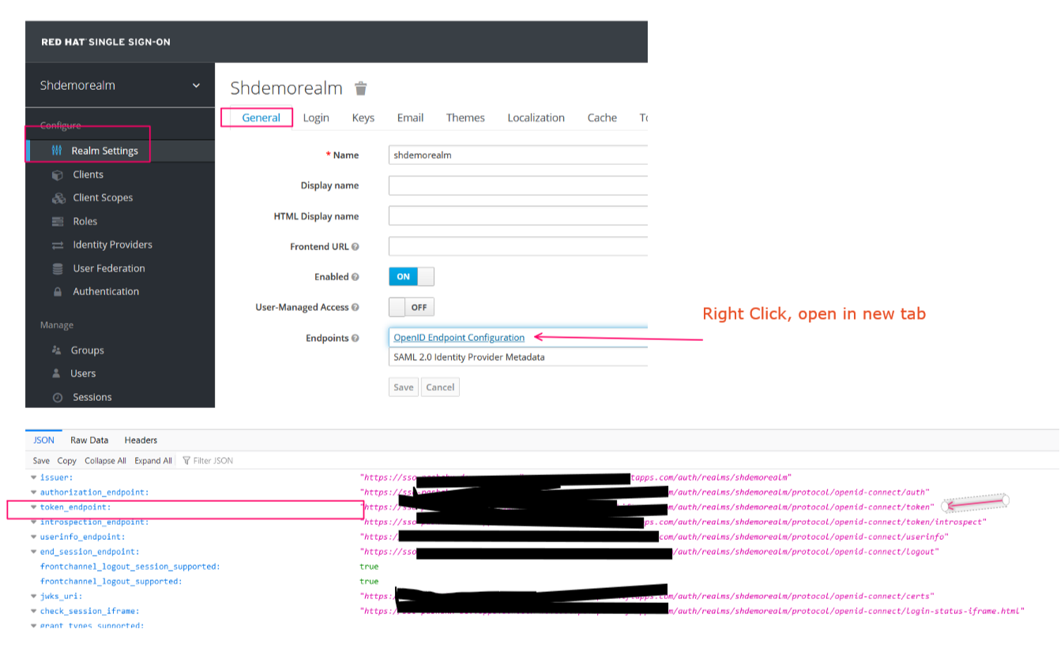Viewport: 1064px width, 648px height.
Task: Click the Collapse All button in JSON viewer
Action: coord(105,461)
